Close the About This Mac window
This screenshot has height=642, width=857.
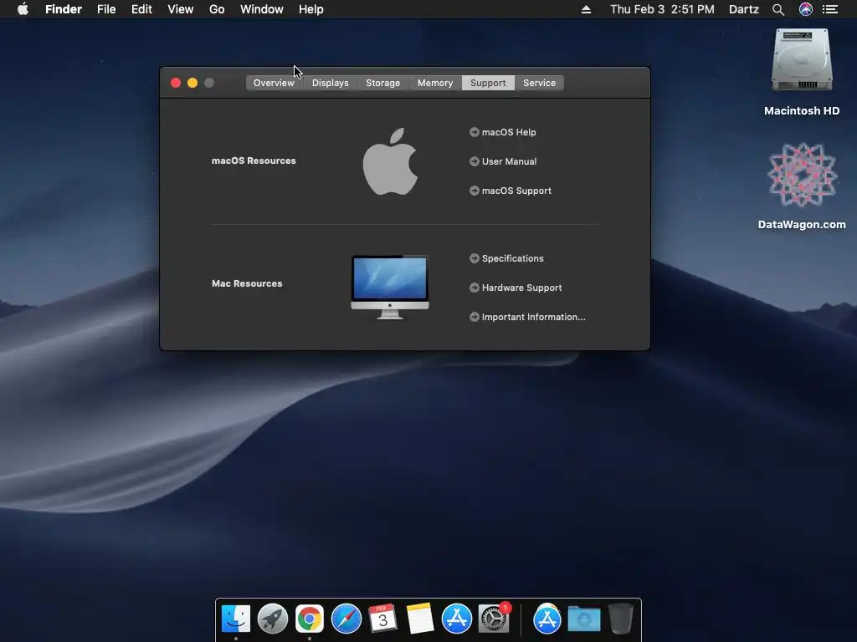click(x=176, y=83)
